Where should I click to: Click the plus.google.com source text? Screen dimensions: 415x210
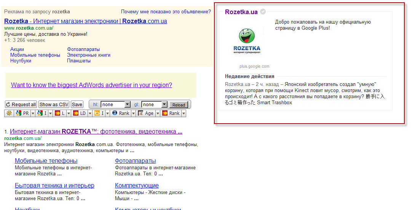(254, 66)
